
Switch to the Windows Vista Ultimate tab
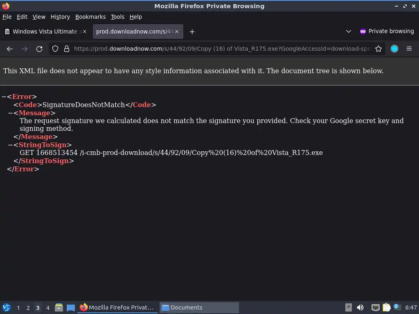45,31
